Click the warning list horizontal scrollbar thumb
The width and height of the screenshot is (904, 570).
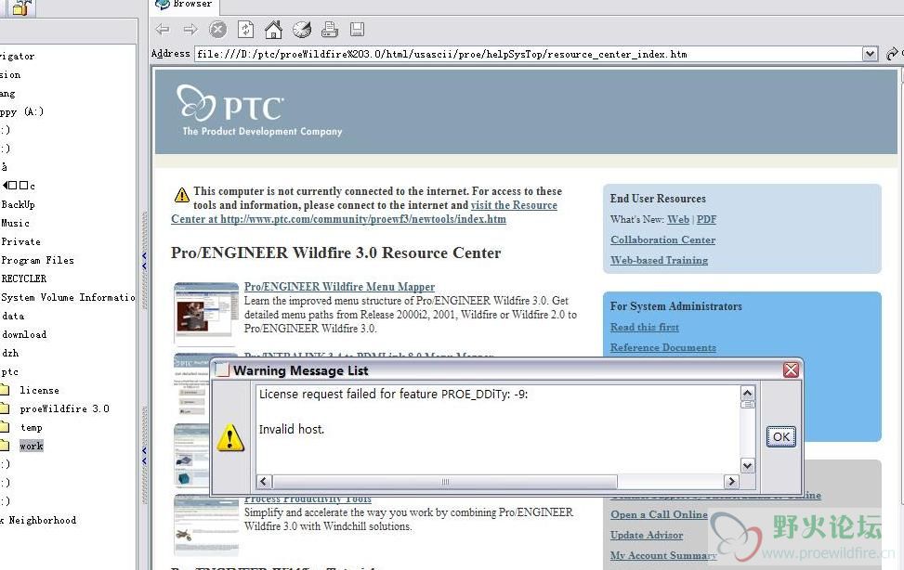[x=444, y=481]
